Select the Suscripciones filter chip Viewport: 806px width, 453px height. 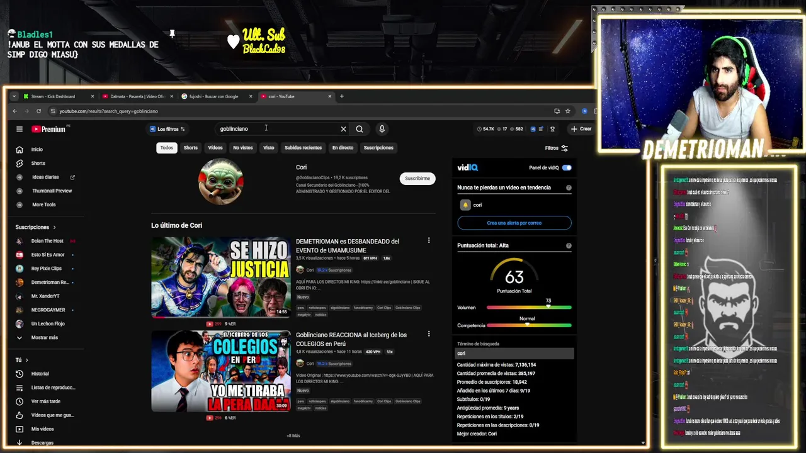tap(378, 148)
